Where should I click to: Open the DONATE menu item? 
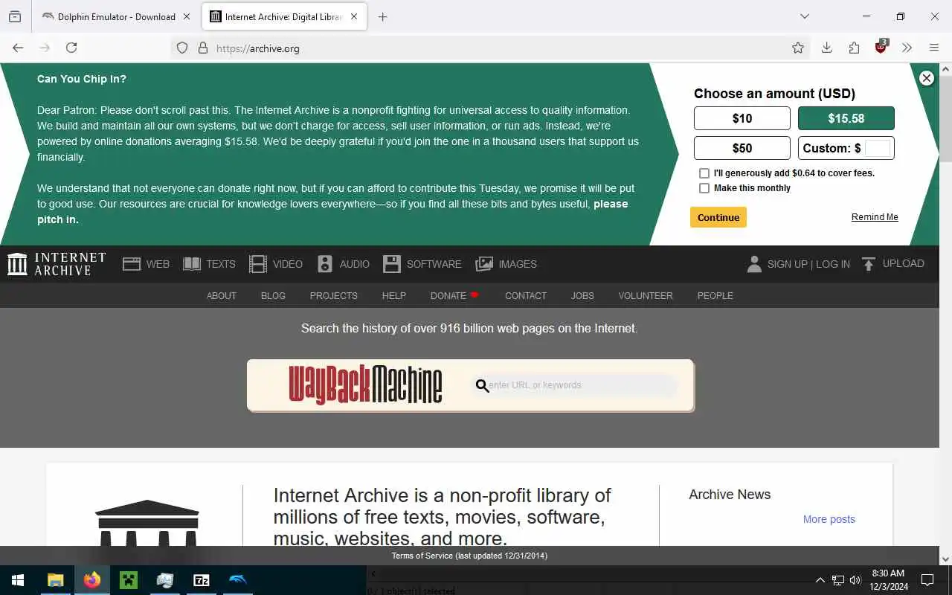[x=454, y=295]
